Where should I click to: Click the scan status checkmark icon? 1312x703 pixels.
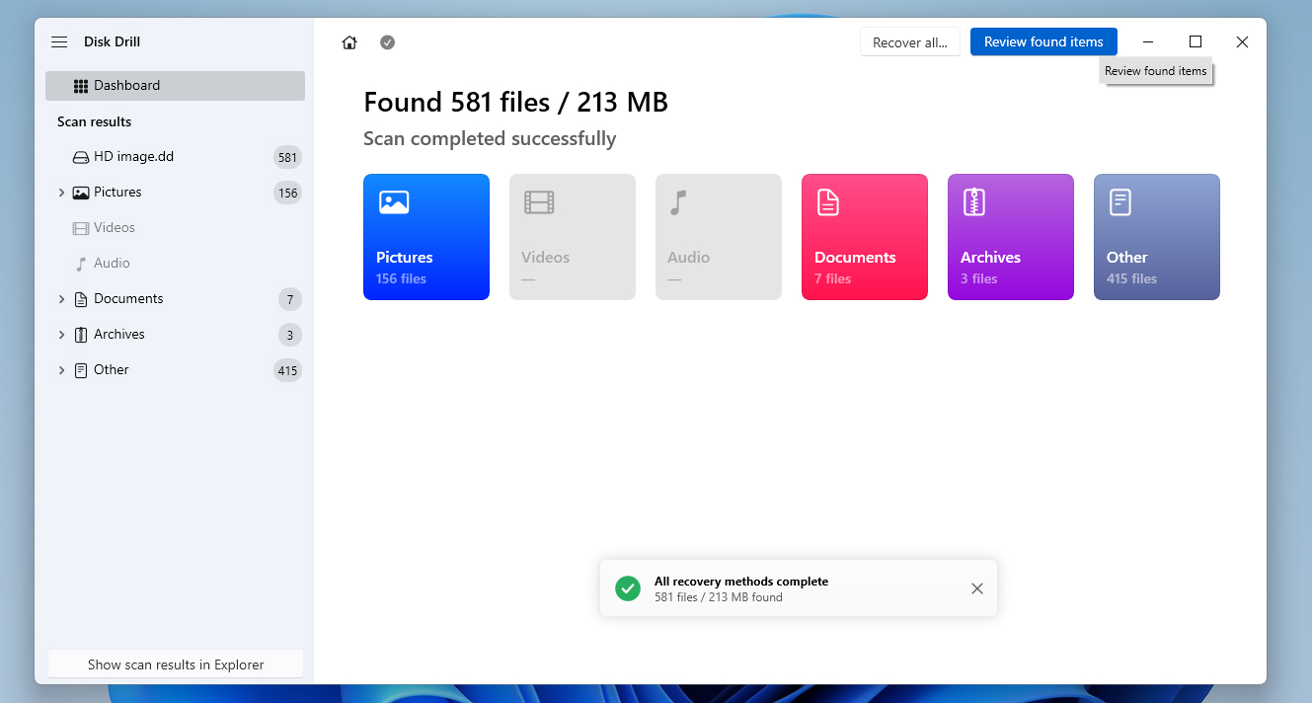(x=388, y=42)
